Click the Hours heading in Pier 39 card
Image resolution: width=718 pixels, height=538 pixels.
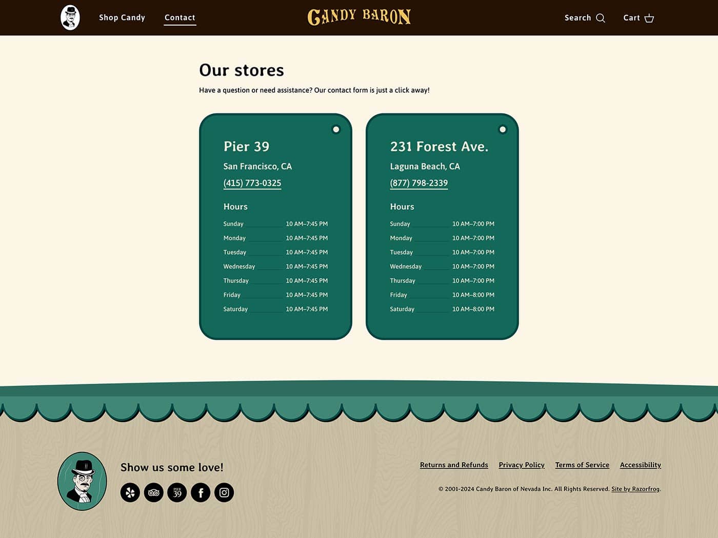pos(235,206)
